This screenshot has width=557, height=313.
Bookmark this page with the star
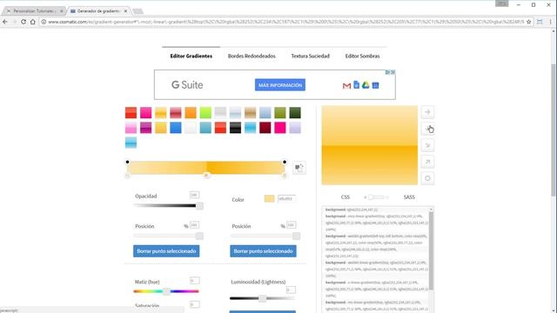tap(528, 22)
